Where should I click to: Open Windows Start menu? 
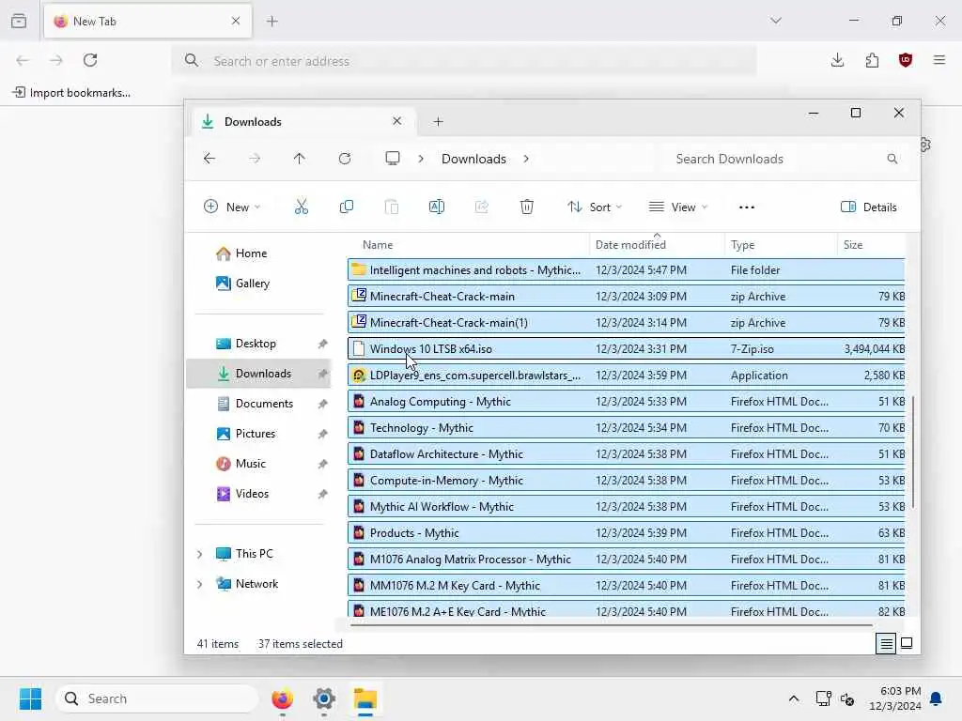(x=31, y=698)
